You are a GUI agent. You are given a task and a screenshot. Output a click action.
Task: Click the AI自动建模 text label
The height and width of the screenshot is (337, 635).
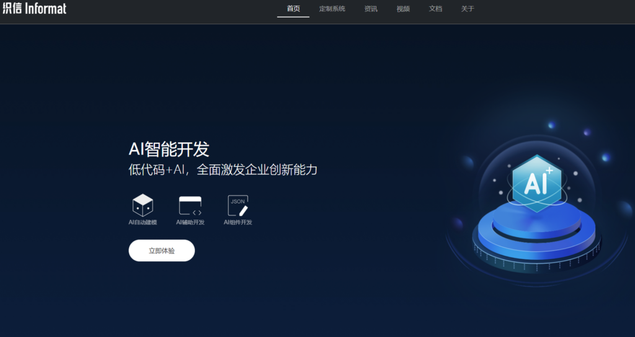click(x=143, y=222)
